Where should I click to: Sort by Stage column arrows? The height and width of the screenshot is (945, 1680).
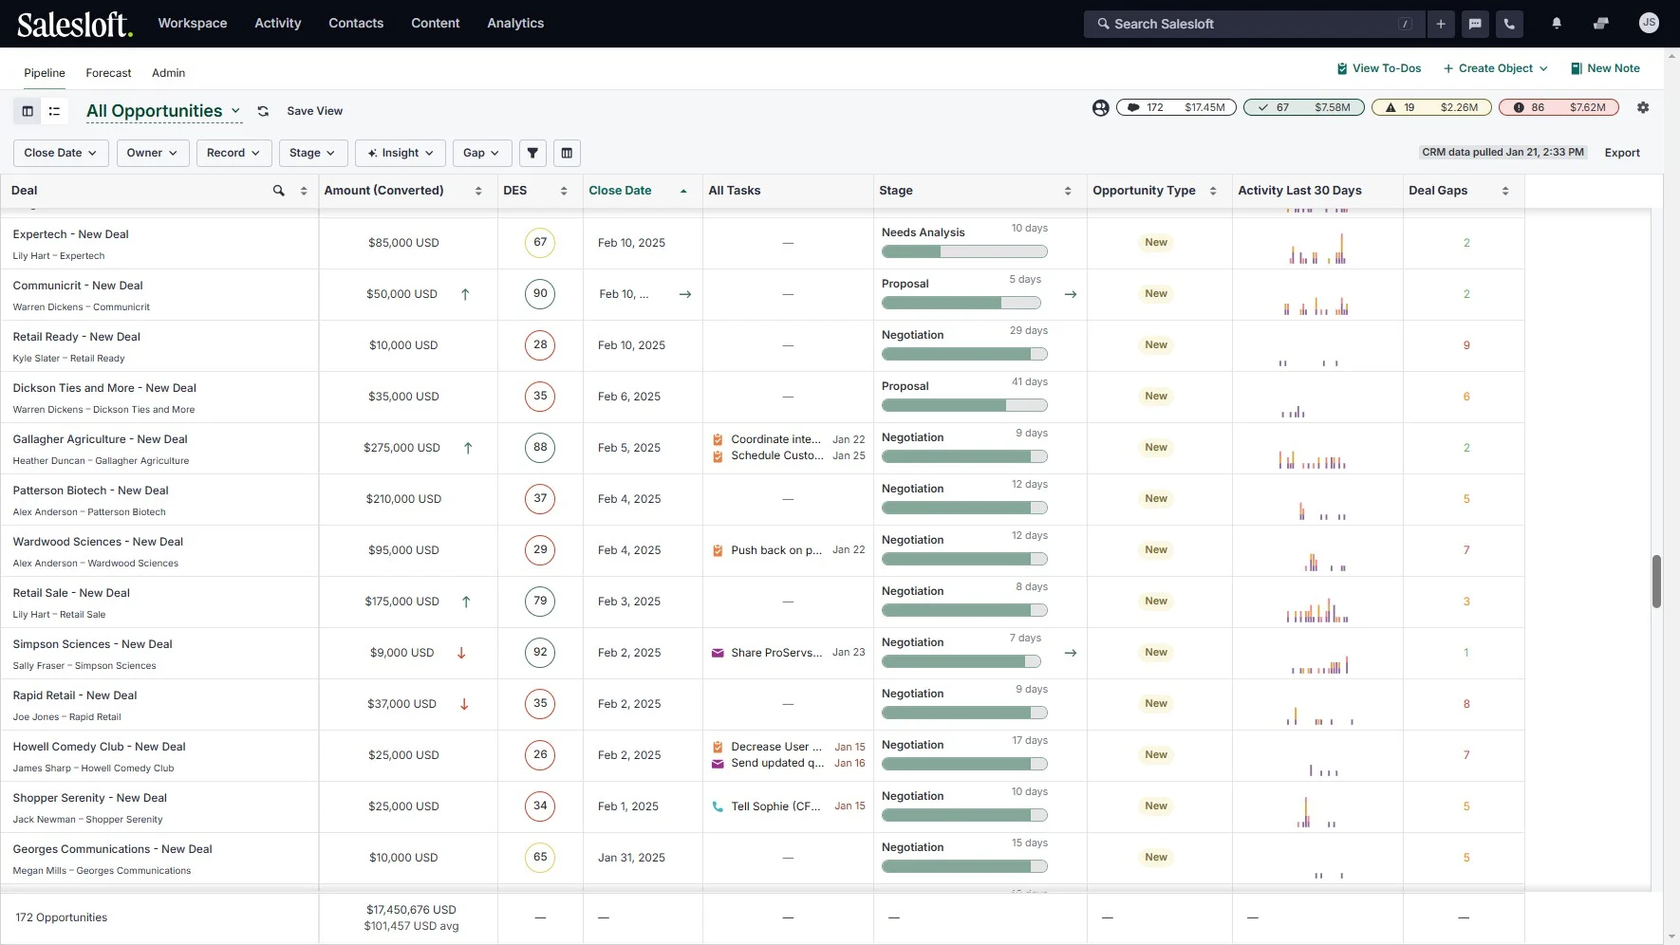point(1068,191)
